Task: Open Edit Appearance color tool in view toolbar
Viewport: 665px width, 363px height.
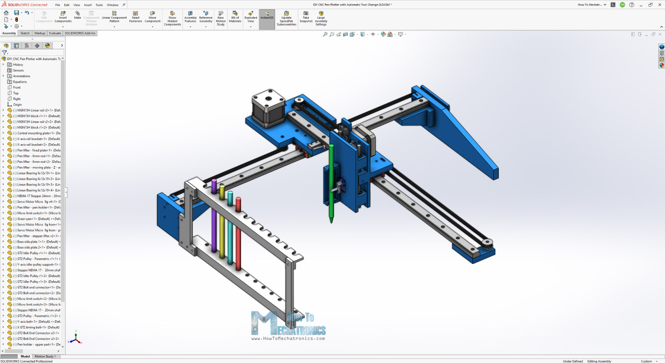Action: point(383,34)
